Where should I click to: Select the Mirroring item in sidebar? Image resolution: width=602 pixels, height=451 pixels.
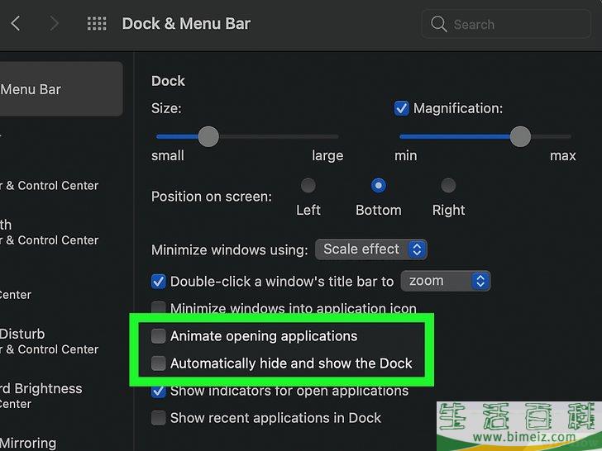28,444
